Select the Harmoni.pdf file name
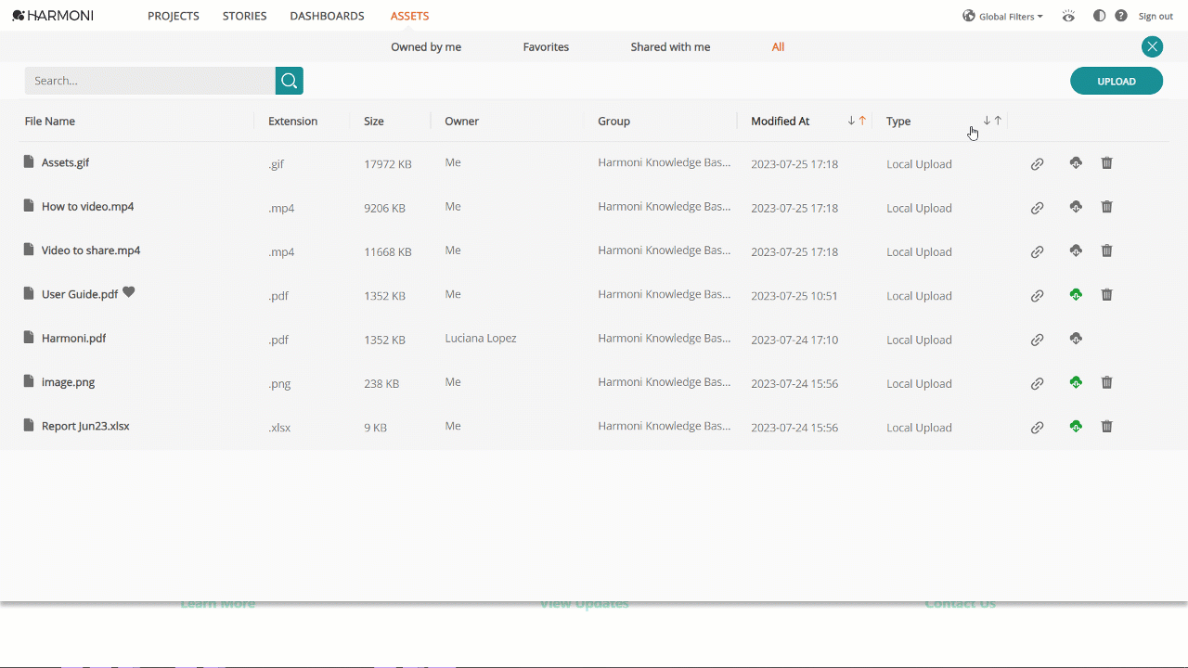 click(73, 338)
